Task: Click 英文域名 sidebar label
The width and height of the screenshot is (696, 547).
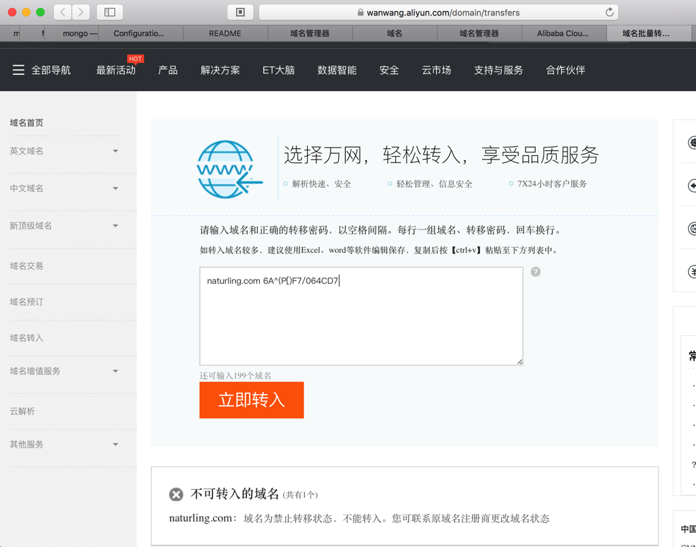Action: (x=27, y=151)
